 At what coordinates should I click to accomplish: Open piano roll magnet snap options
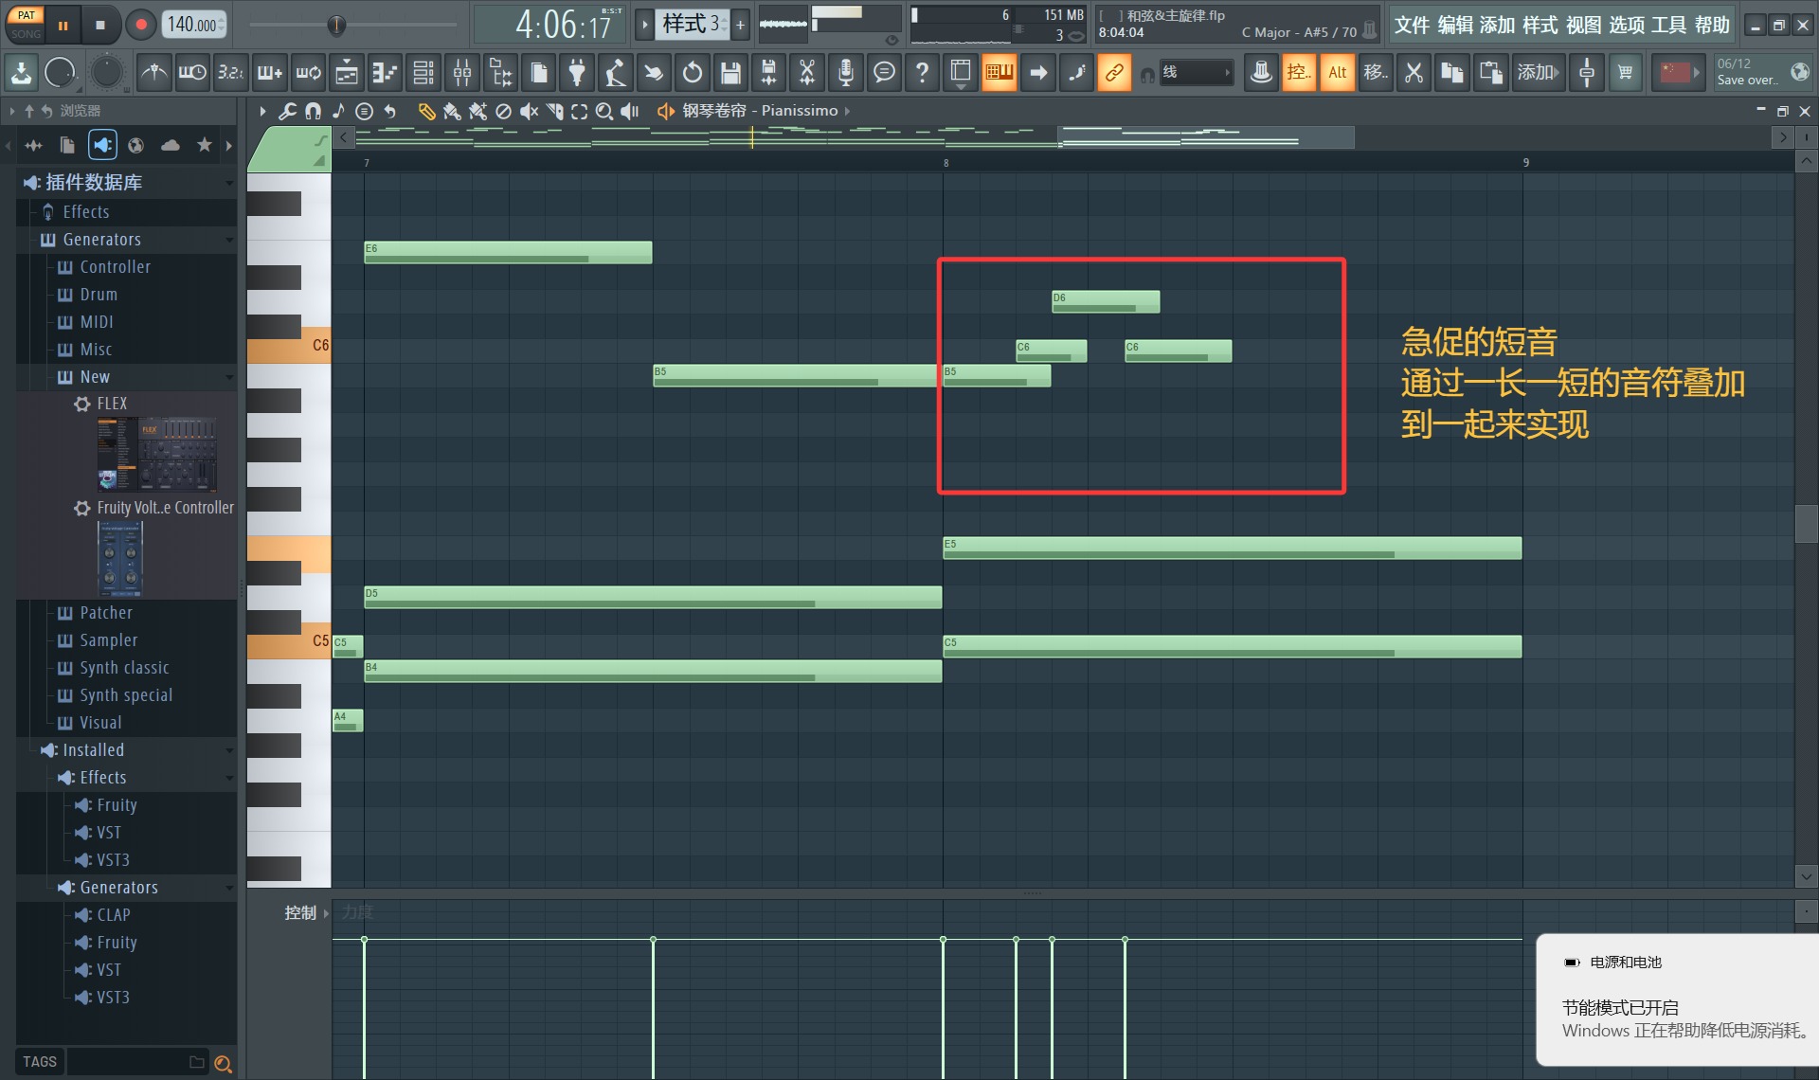point(313,112)
